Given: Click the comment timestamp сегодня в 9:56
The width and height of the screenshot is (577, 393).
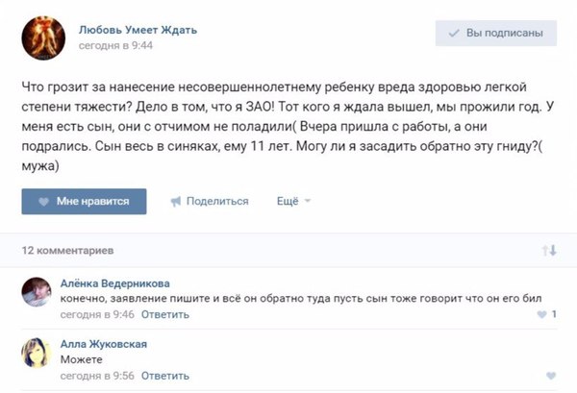Looking at the screenshot, I should [x=97, y=375].
